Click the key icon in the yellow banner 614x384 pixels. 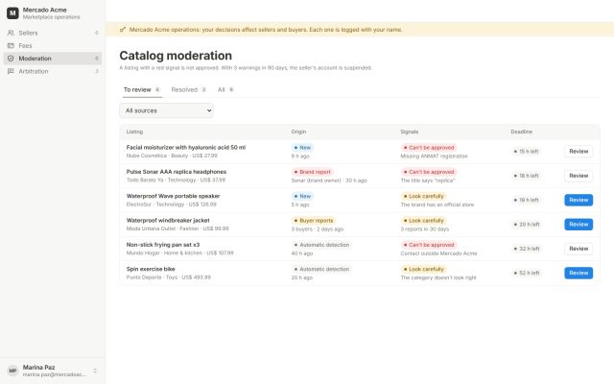(x=123, y=30)
